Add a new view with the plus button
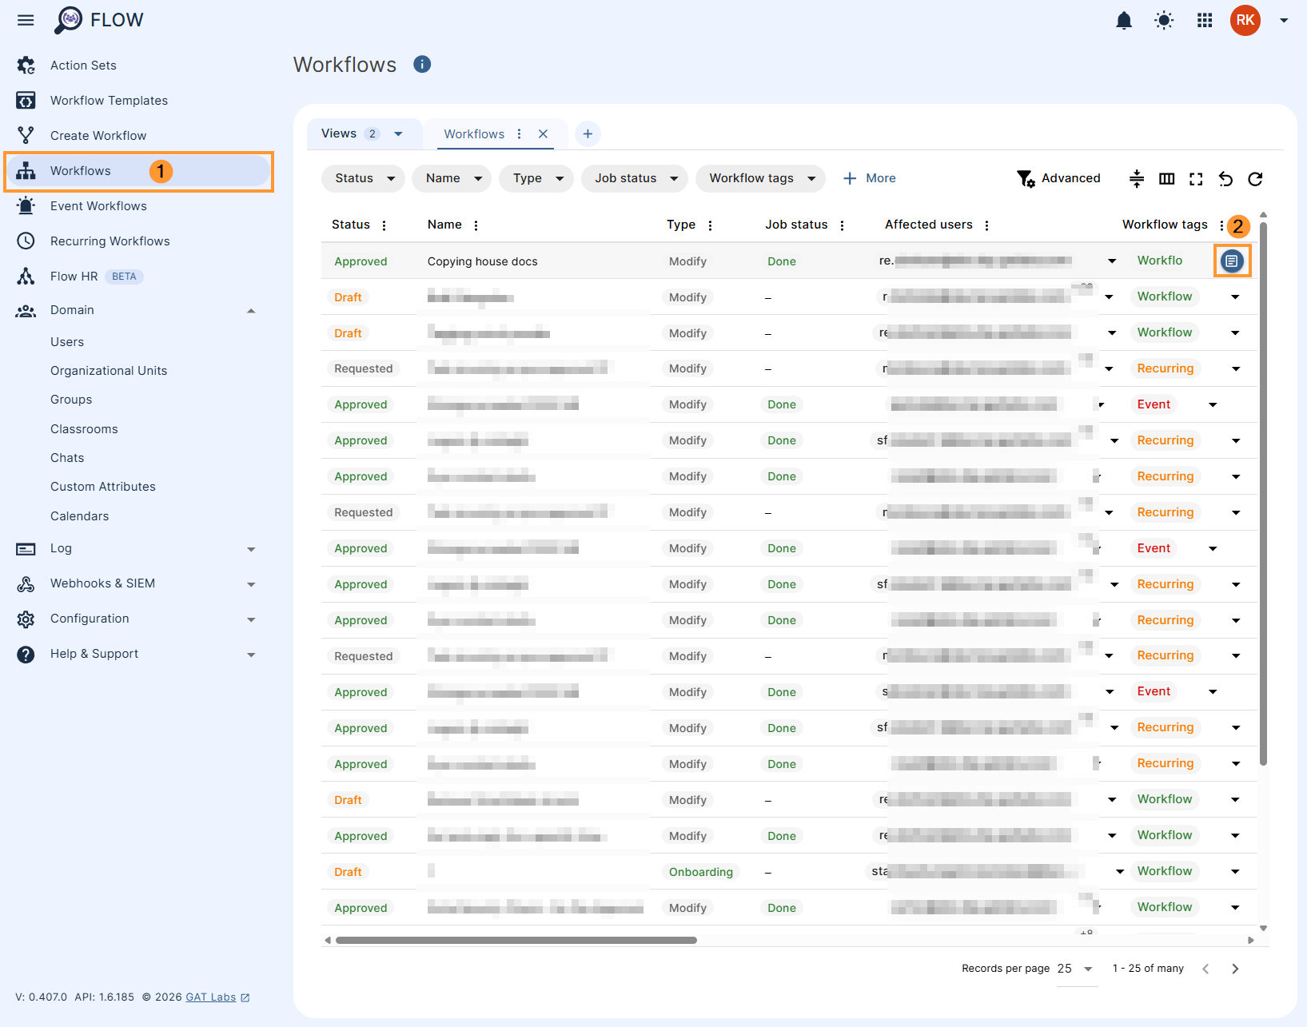 pos(588,133)
